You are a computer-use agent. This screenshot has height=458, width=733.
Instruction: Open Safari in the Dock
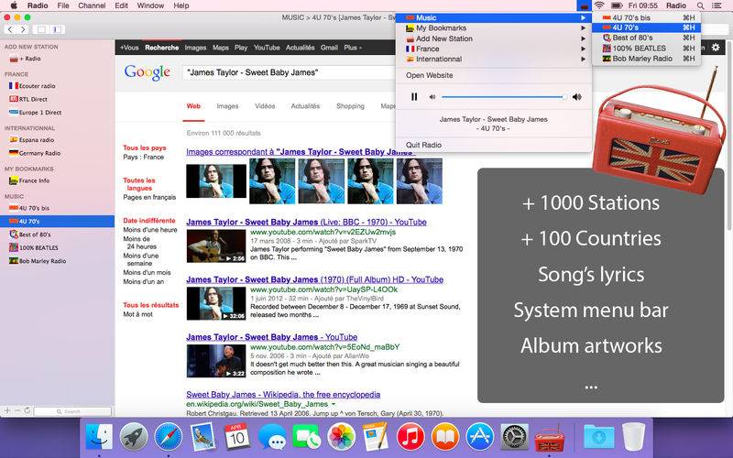click(169, 437)
